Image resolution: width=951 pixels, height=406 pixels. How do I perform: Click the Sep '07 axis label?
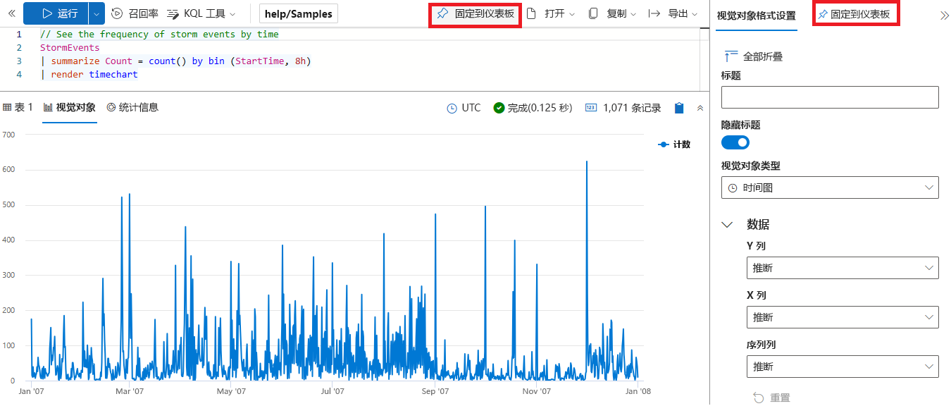[x=435, y=391]
